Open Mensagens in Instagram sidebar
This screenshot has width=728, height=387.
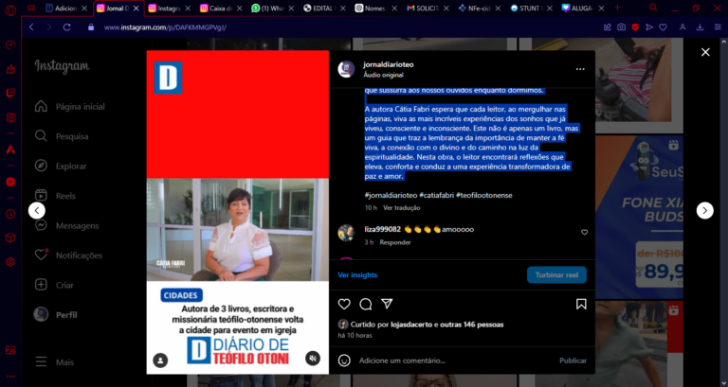[66, 226]
